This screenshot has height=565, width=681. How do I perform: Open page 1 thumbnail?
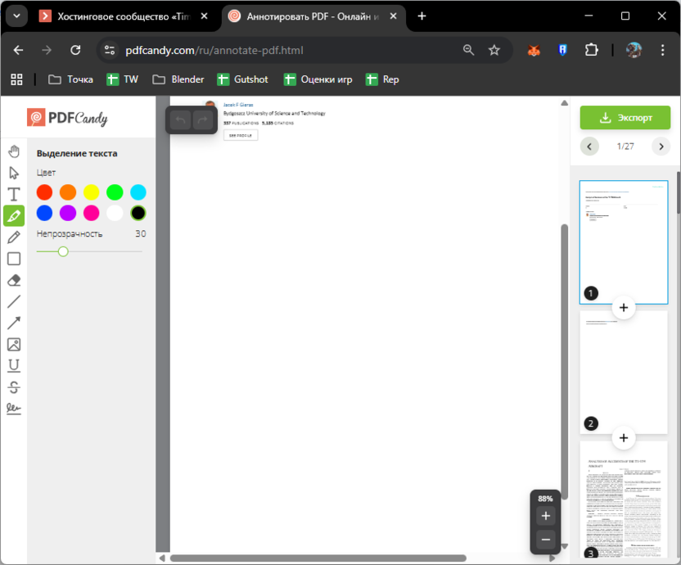point(624,242)
